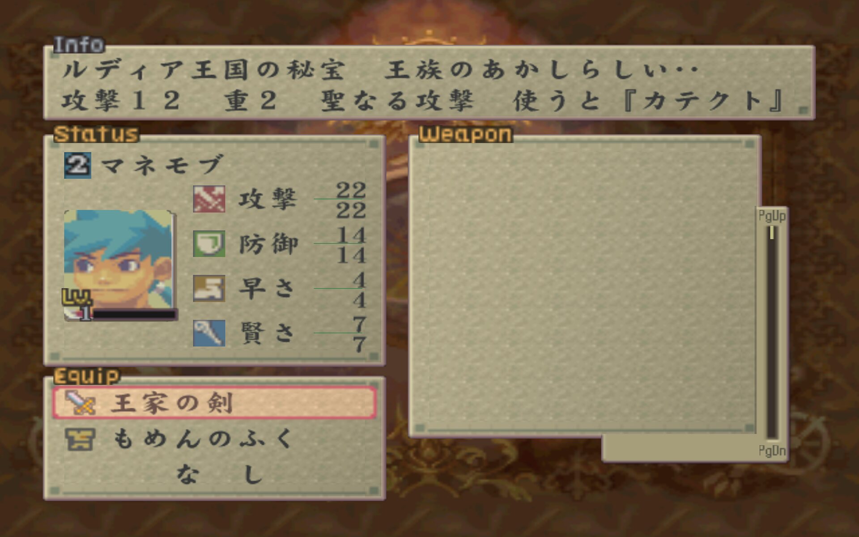The height and width of the screenshot is (537, 859).
Task: Click the experience bar under the portrait
Action: tap(133, 315)
